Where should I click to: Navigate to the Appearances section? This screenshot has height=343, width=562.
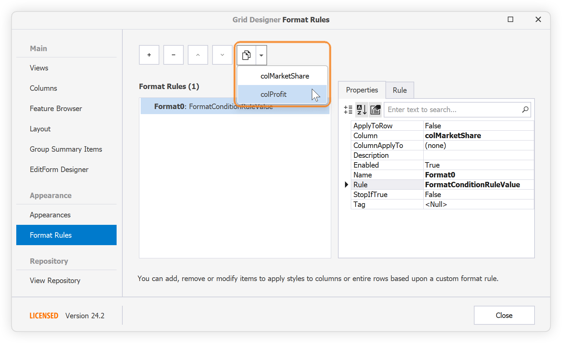50,215
